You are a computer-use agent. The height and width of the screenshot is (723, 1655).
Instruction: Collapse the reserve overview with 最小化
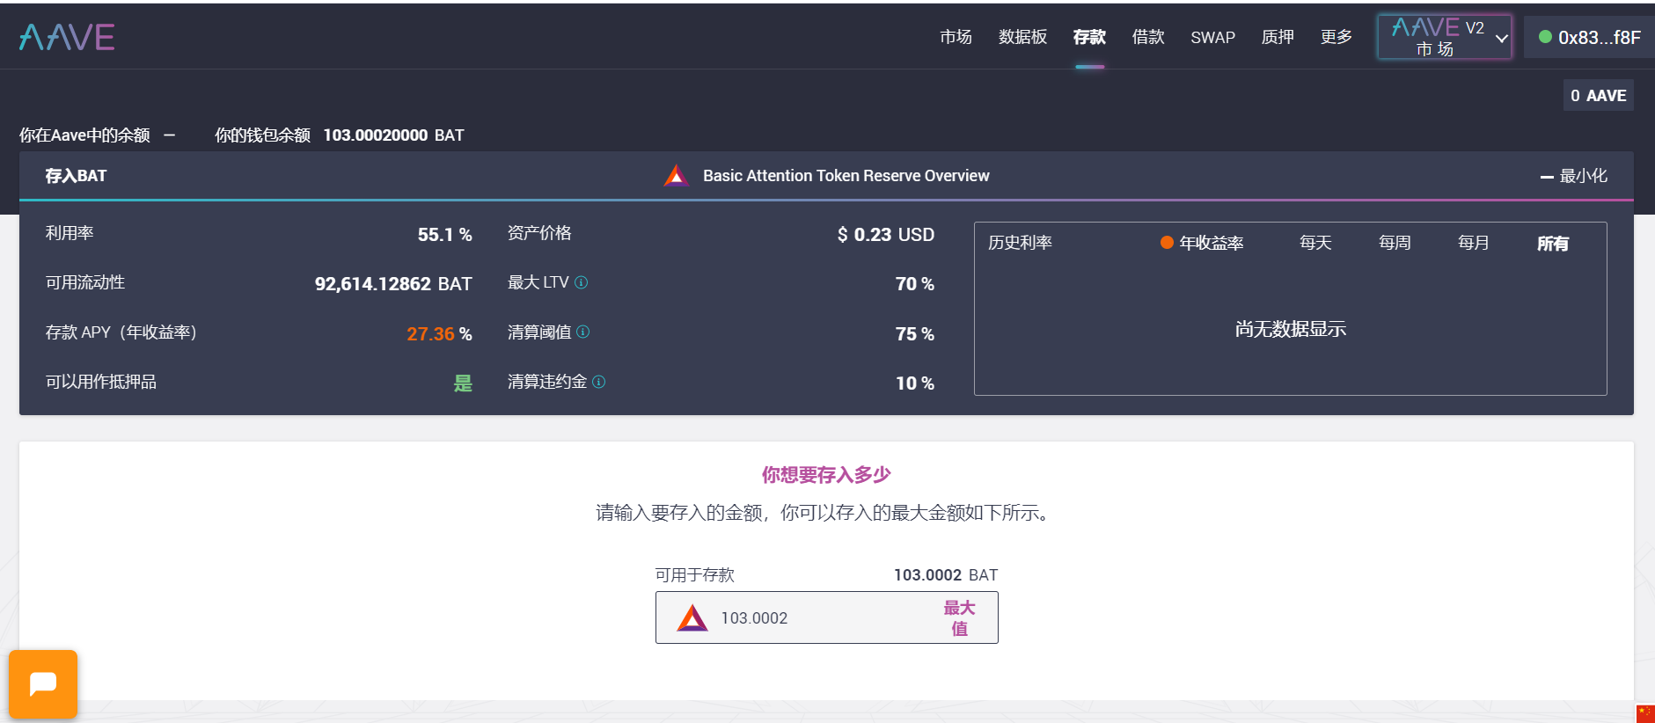[x=1573, y=176]
